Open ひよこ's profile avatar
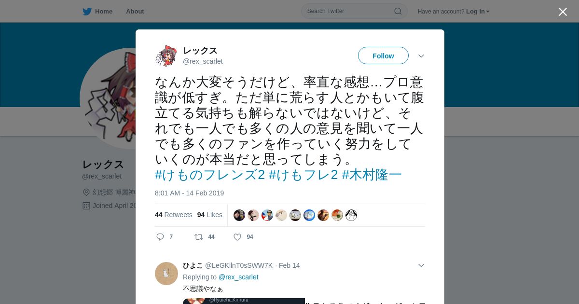 [166, 274]
